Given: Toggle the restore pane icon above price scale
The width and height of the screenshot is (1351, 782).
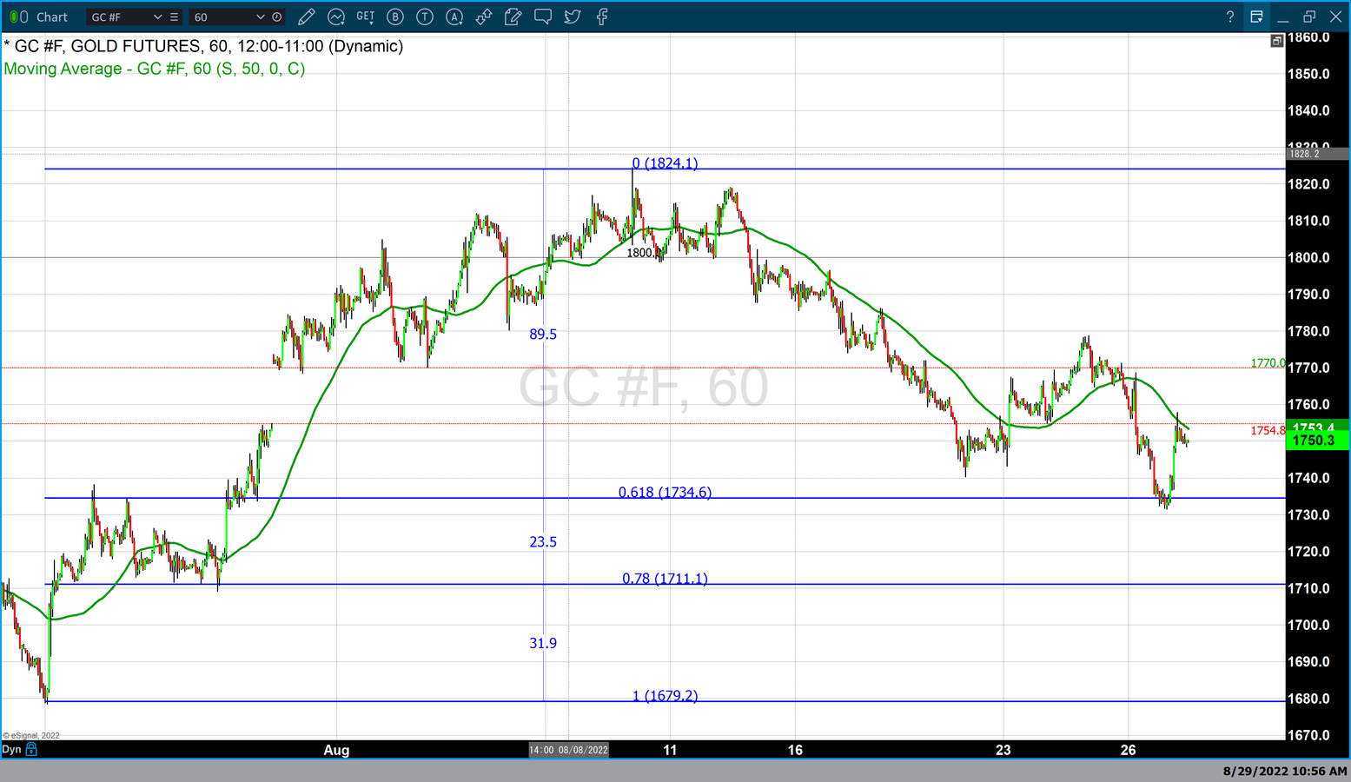Looking at the screenshot, I should (x=1276, y=41).
